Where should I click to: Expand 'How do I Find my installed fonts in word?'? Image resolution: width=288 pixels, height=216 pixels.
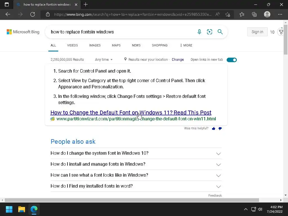point(136,186)
